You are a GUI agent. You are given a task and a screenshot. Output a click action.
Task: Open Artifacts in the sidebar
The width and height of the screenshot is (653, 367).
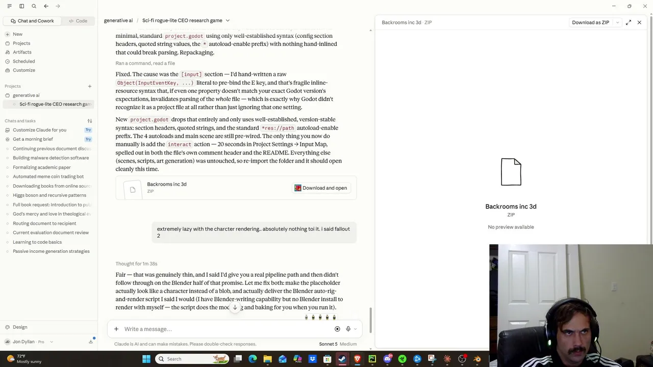pos(22,52)
